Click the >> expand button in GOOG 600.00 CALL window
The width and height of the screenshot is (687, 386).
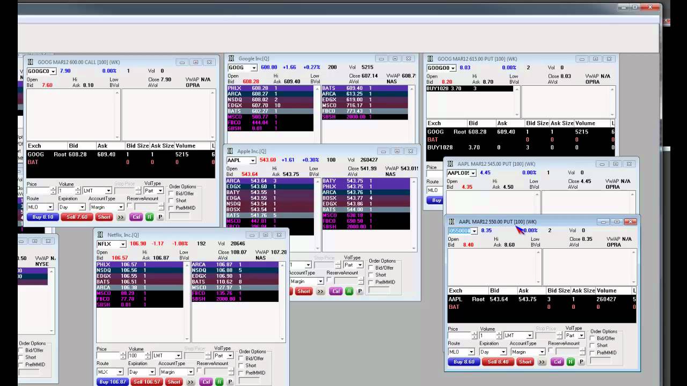[120, 217]
